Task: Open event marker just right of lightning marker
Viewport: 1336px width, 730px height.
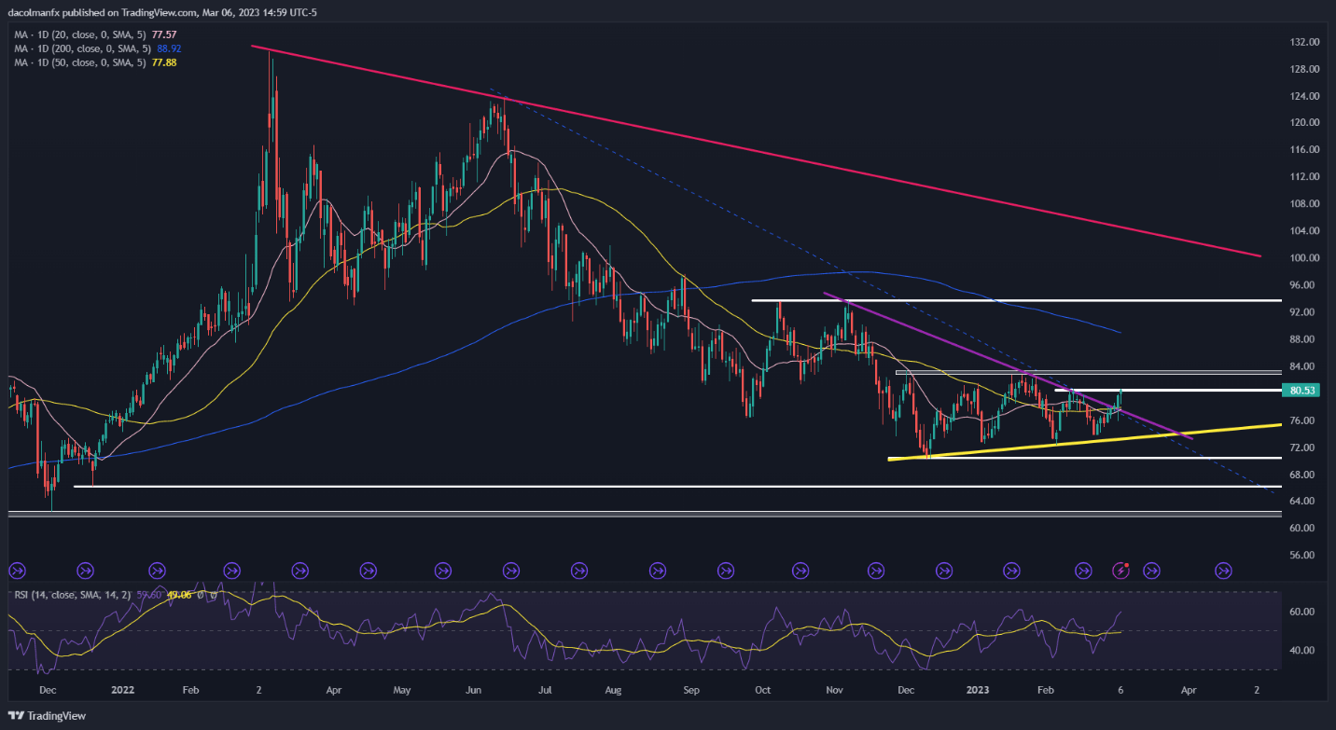Action: point(1151,570)
